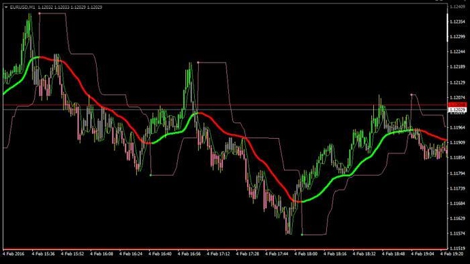Click the 1.12299 price scale label
The image size is (470, 264).
(x=458, y=37)
